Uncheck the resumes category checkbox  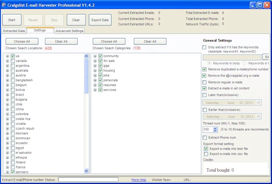click(100, 85)
